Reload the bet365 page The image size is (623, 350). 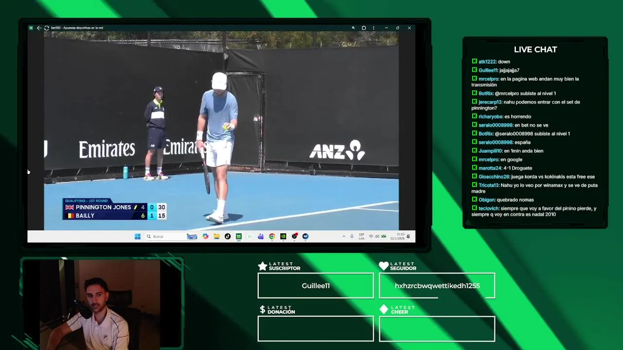46,28
